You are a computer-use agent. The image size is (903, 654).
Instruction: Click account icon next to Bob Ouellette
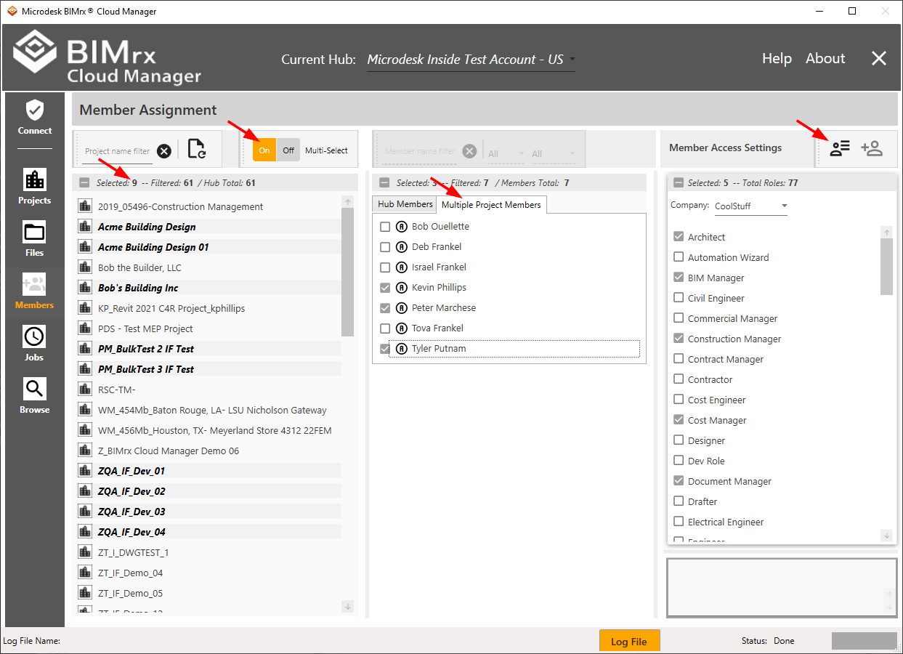tap(401, 227)
